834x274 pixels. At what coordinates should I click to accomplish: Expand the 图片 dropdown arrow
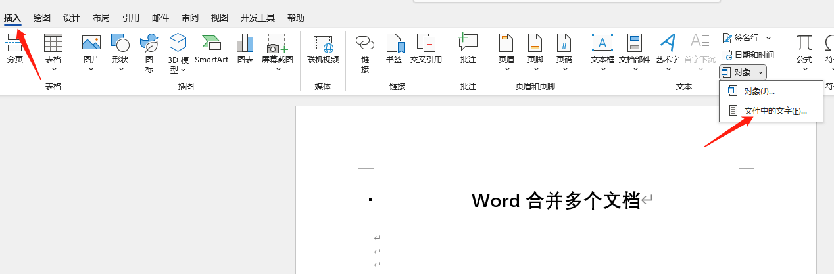(91, 69)
